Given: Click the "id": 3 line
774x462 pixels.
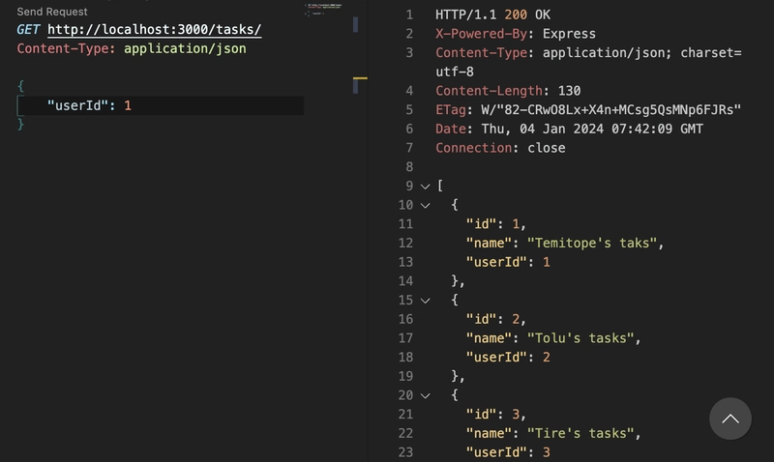Looking at the screenshot, I should [x=495, y=415].
